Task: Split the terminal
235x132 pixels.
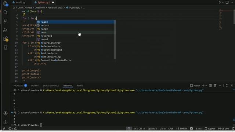Action: (210, 85)
